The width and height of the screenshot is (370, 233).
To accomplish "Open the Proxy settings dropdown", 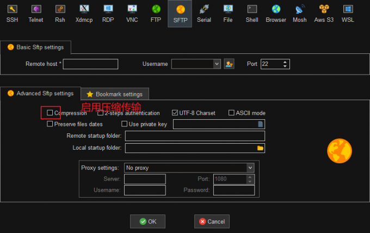I will 250,168.
